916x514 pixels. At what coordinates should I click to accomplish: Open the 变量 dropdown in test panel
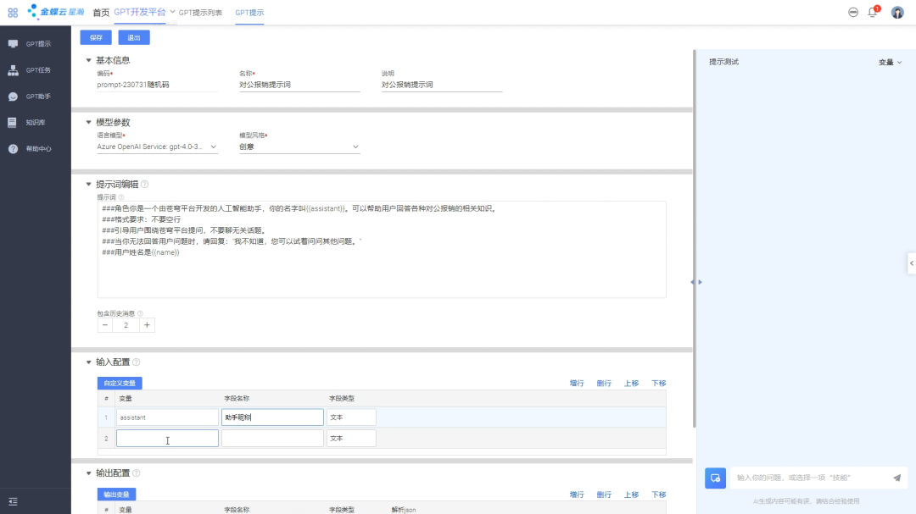[890, 63]
